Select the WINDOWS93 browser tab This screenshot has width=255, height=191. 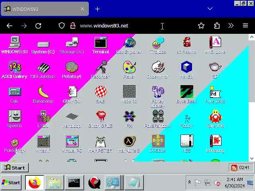(x=45, y=9)
